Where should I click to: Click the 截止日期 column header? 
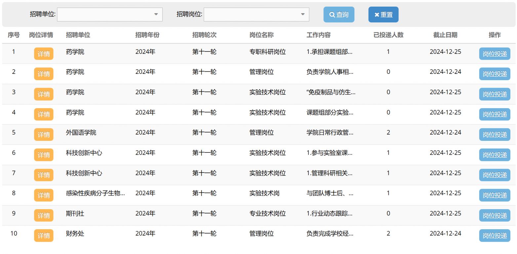(445, 35)
